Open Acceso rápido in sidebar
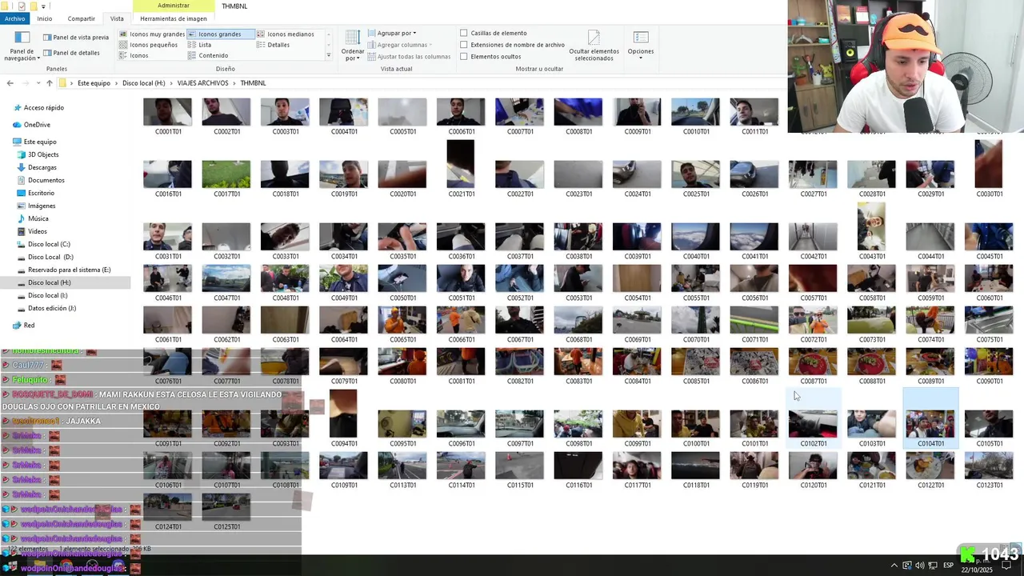Viewport: 1024px width, 576px height. click(38, 108)
